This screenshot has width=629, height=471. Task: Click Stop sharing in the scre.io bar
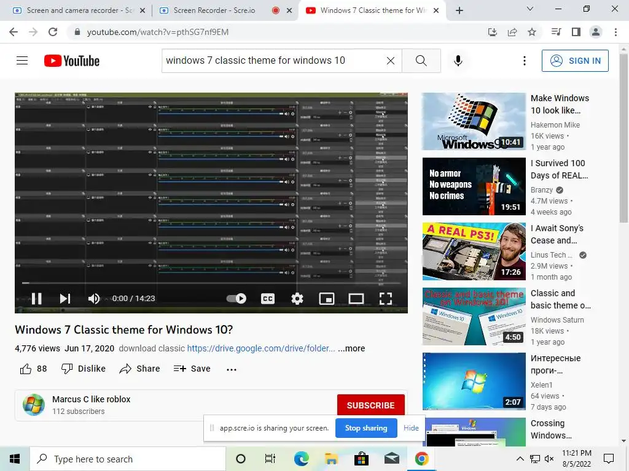[x=366, y=428]
